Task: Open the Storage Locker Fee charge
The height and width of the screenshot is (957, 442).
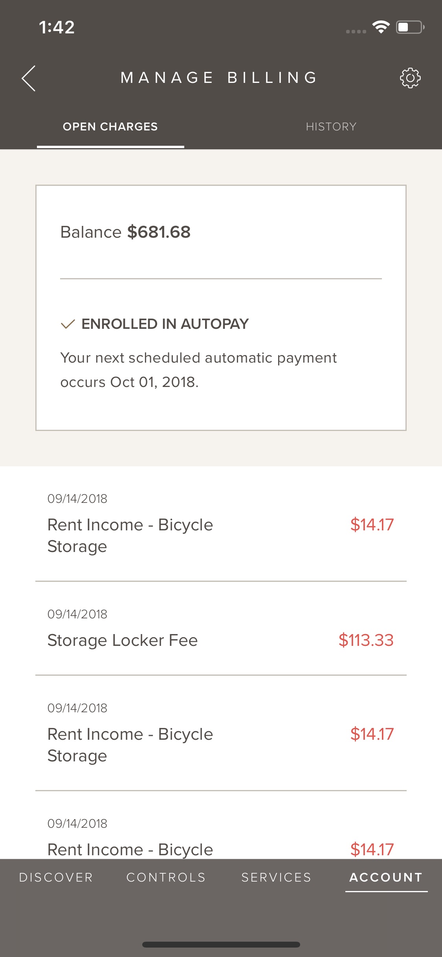Action: pyautogui.click(x=221, y=629)
